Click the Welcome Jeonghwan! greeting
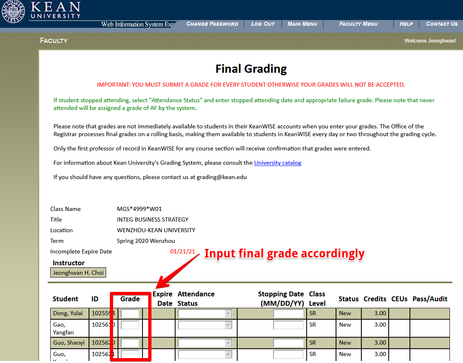 coord(430,41)
